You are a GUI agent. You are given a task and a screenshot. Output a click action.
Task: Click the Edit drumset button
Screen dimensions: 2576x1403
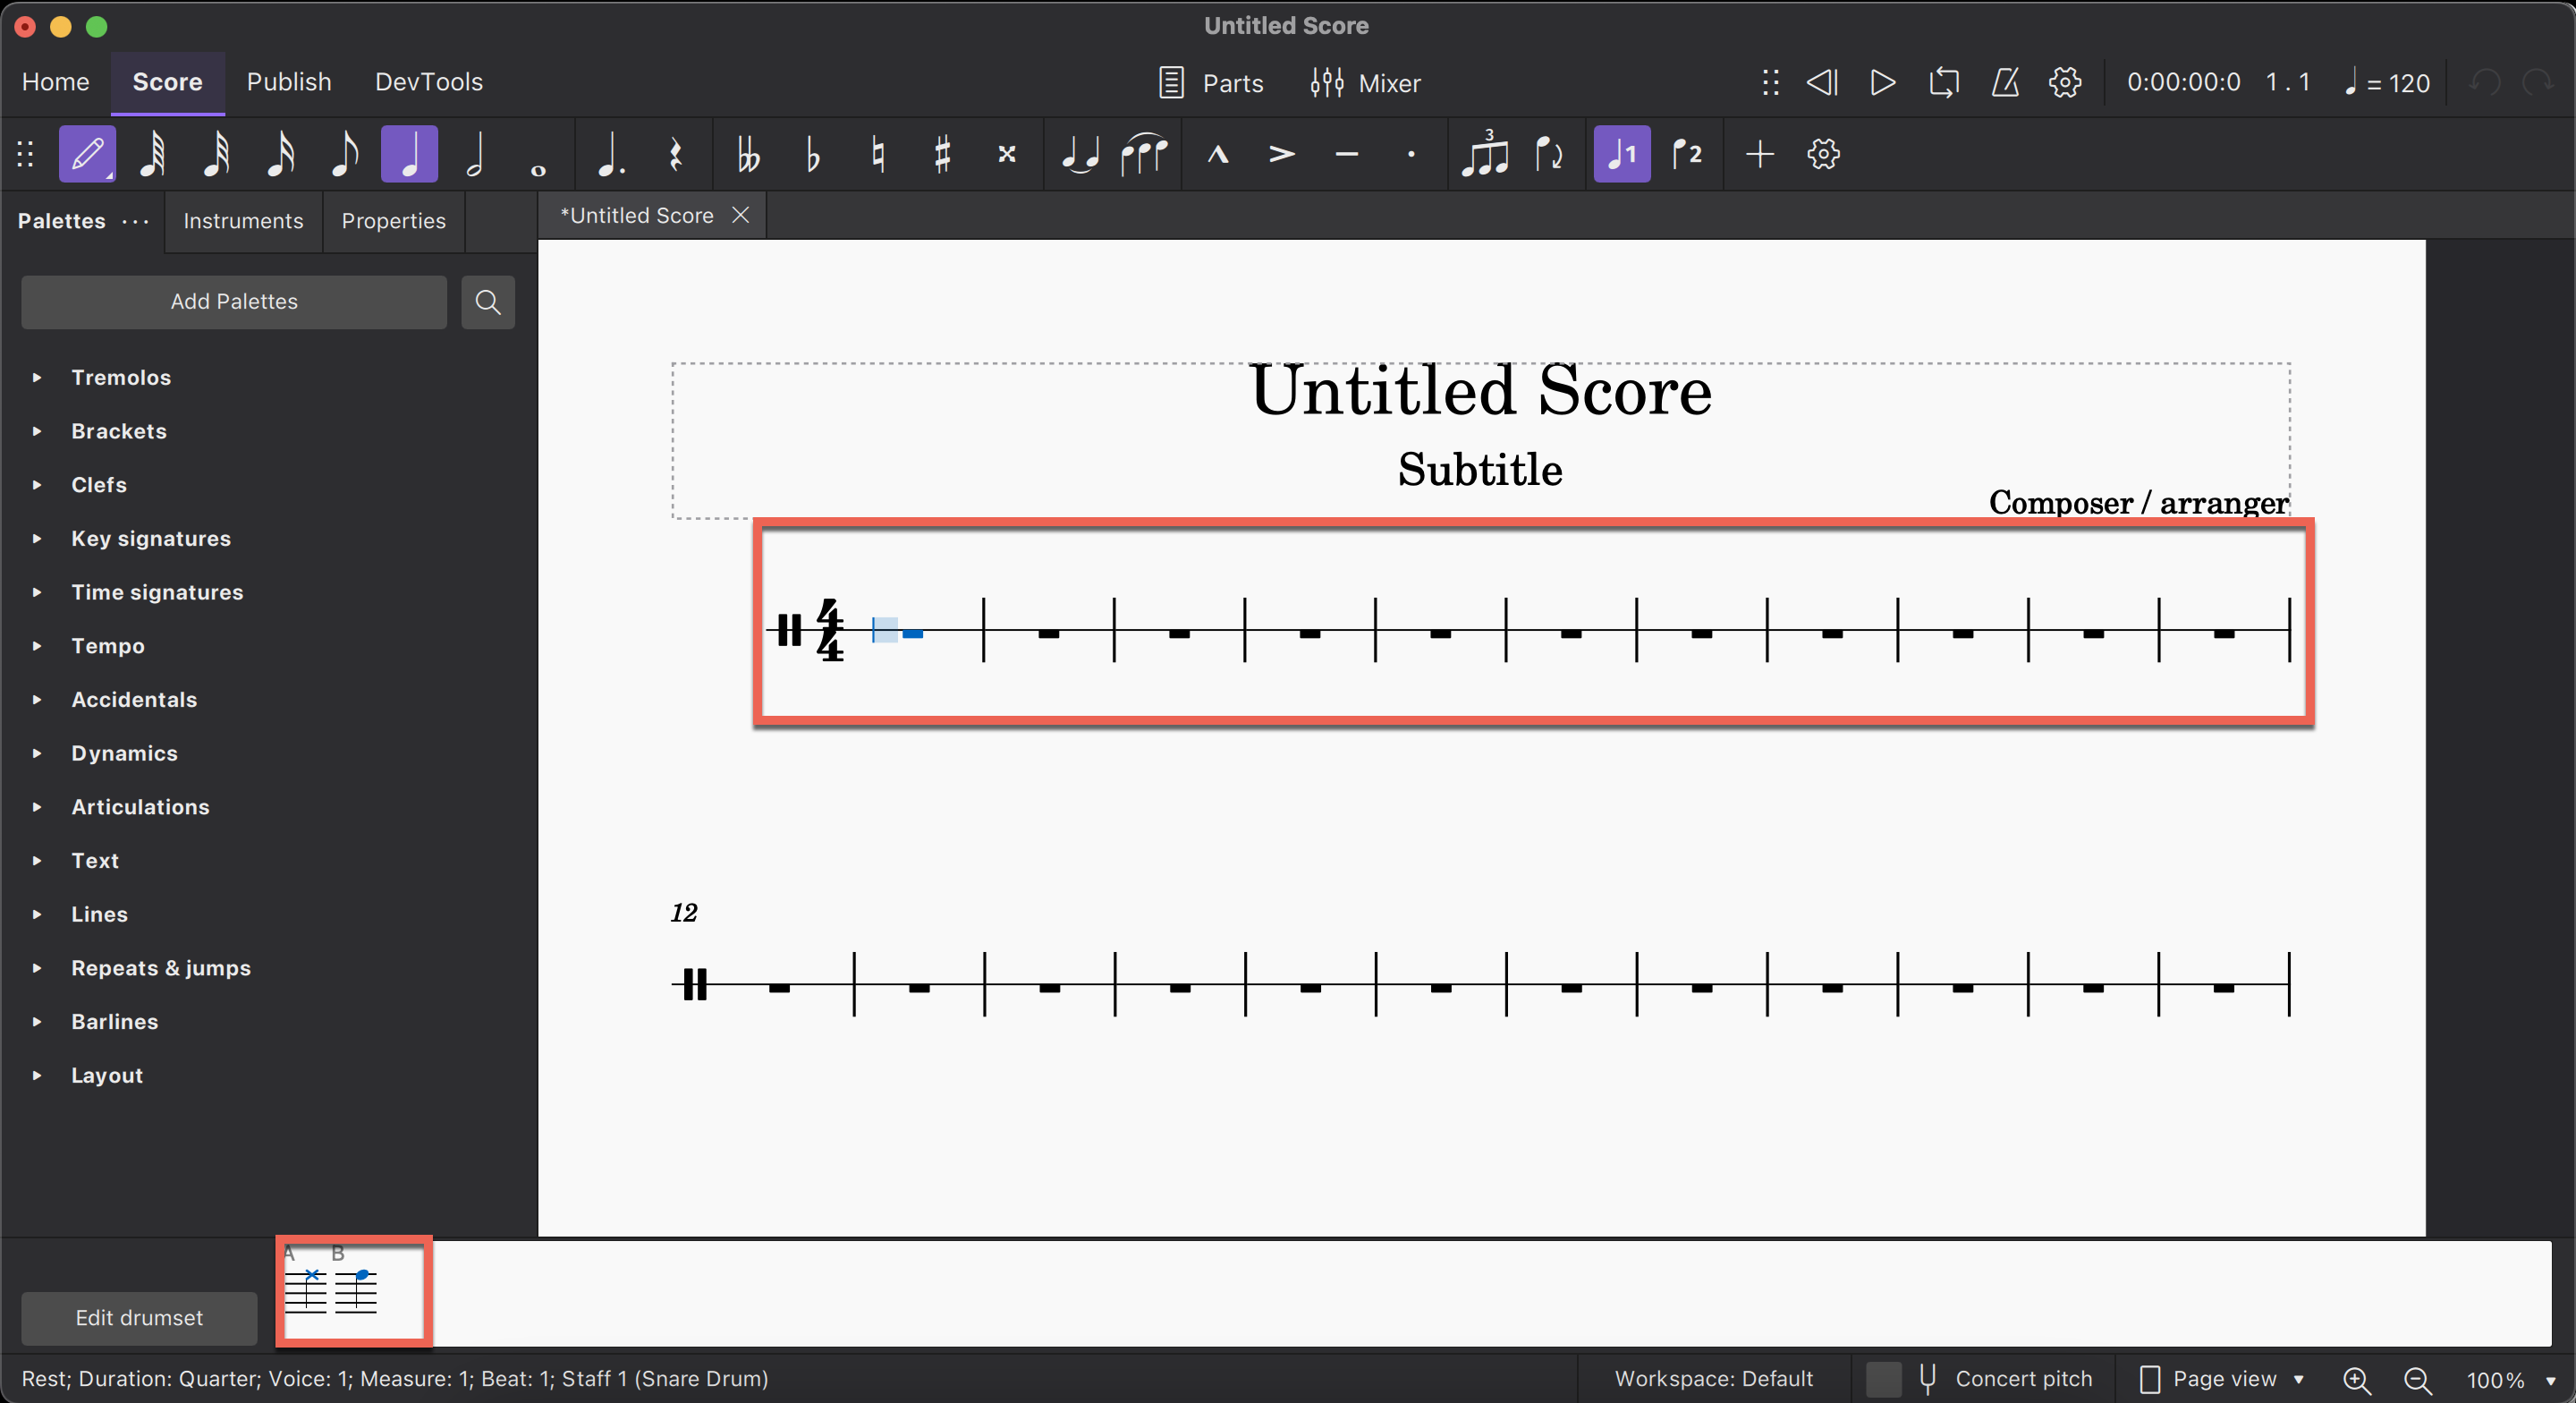coord(138,1318)
